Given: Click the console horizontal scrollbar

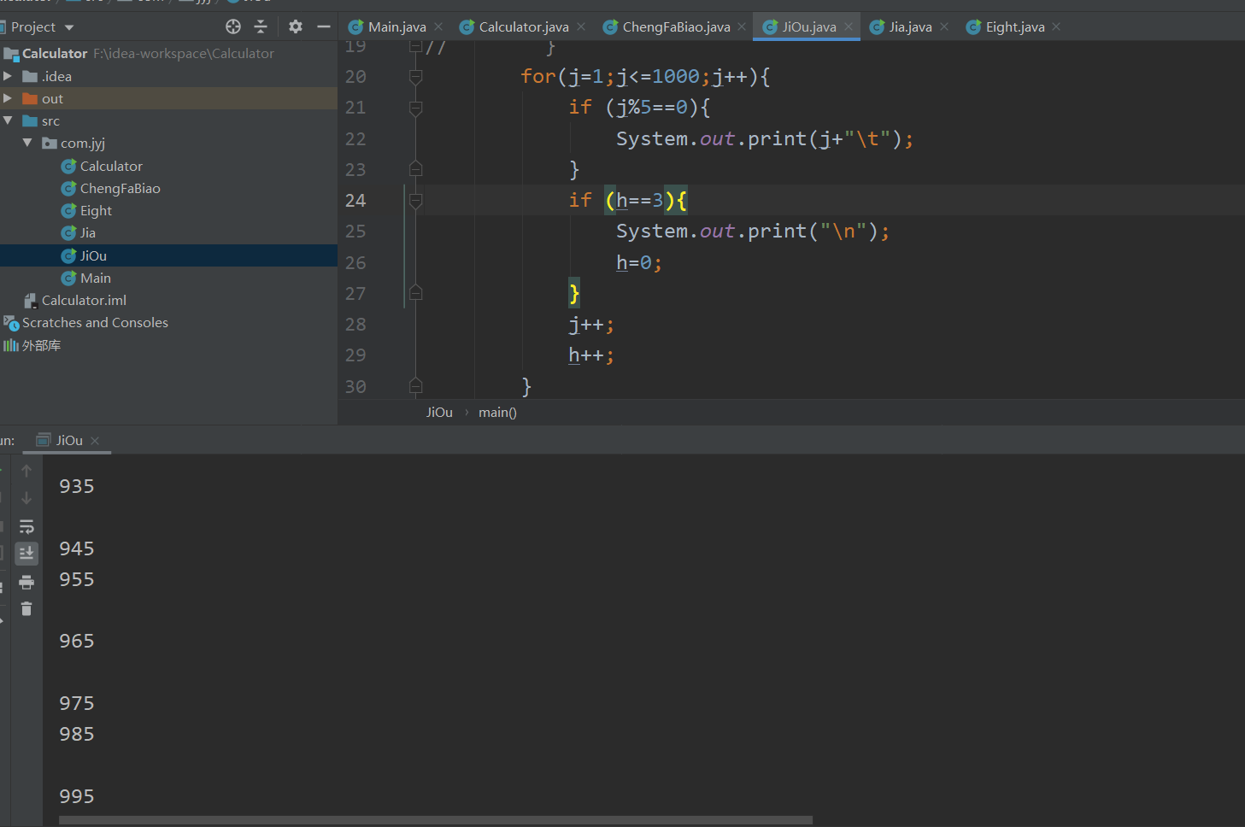Looking at the screenshot, I should (x=436, y=820).
